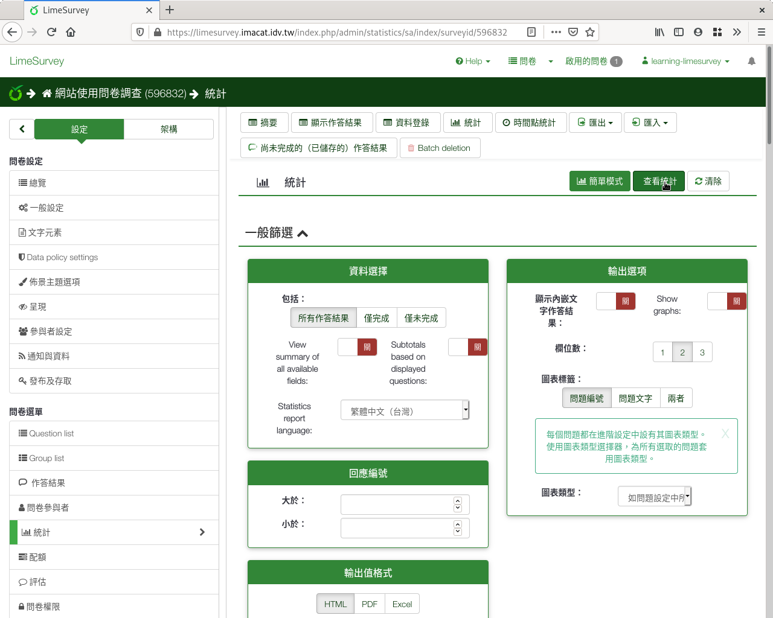Open 尚未完成的（已儲存的）作答結果
Screen dimensions: 773x618
318,148
